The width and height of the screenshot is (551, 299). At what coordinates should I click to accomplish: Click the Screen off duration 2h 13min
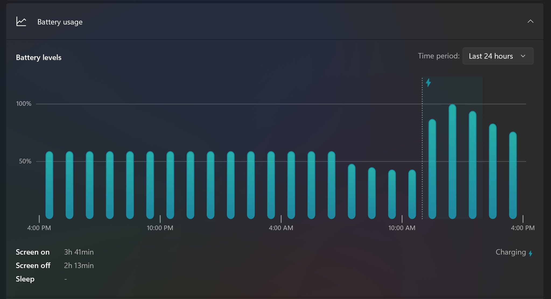(79, 266)
